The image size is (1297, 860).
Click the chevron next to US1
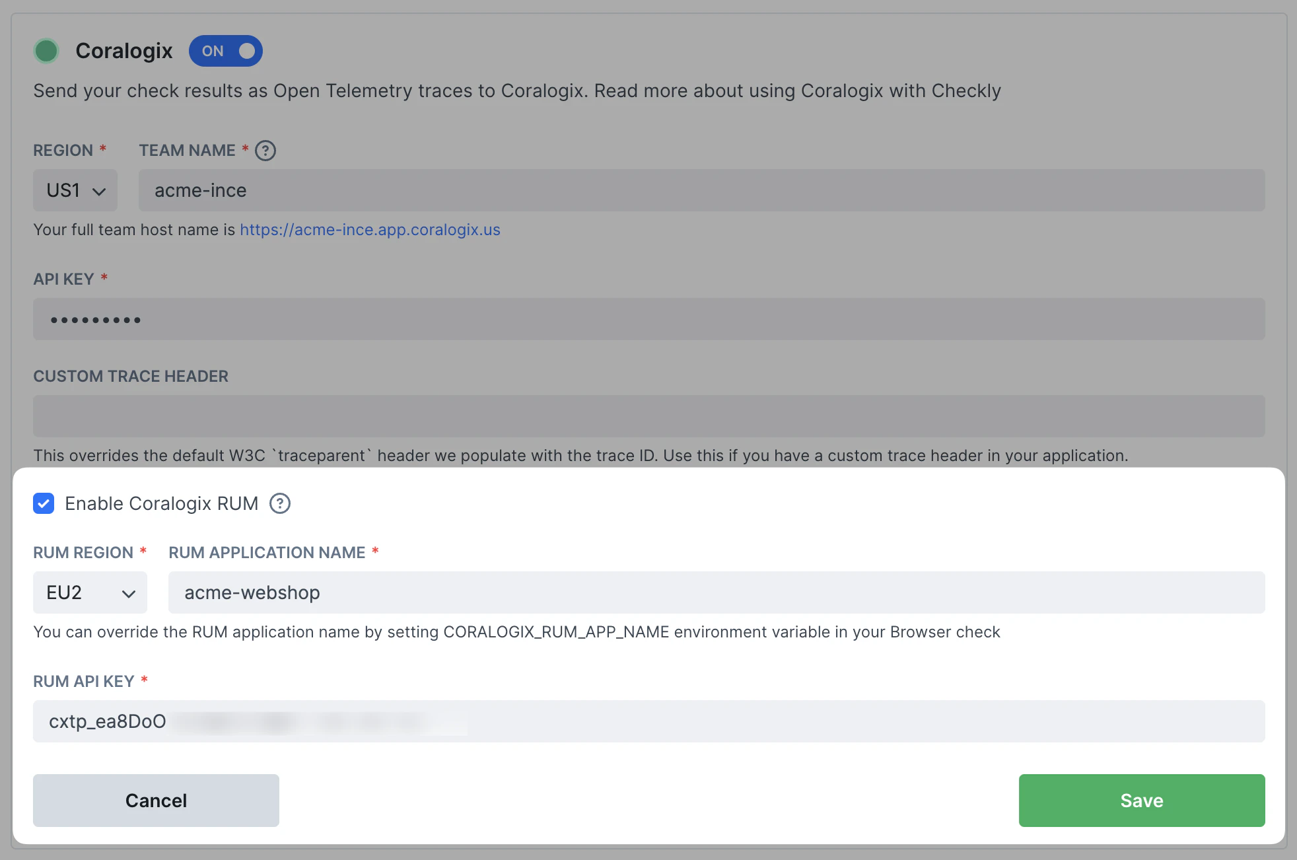point(99,192)
